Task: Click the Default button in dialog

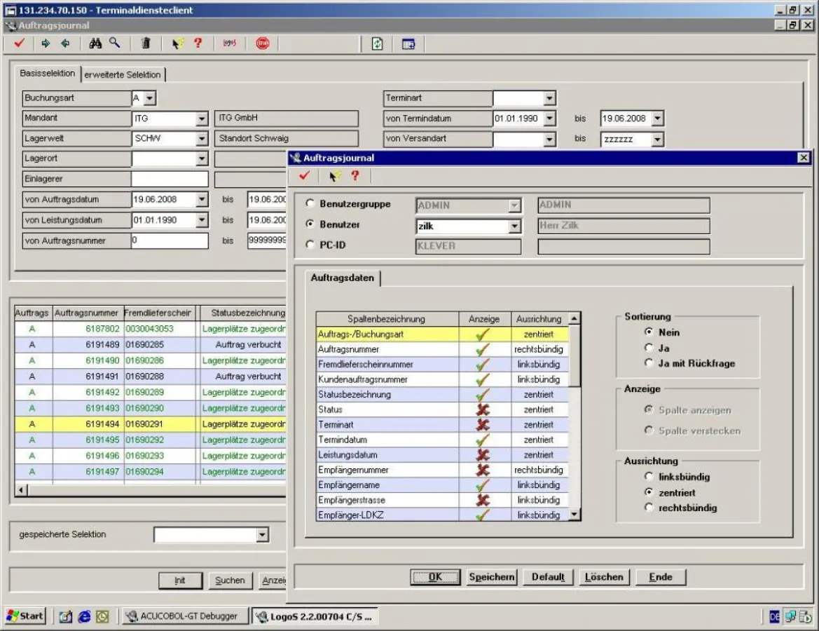Action: pos(548,577)
